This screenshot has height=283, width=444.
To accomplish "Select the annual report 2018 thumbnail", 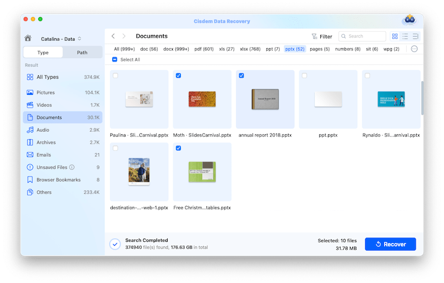I will click(265, 99).
